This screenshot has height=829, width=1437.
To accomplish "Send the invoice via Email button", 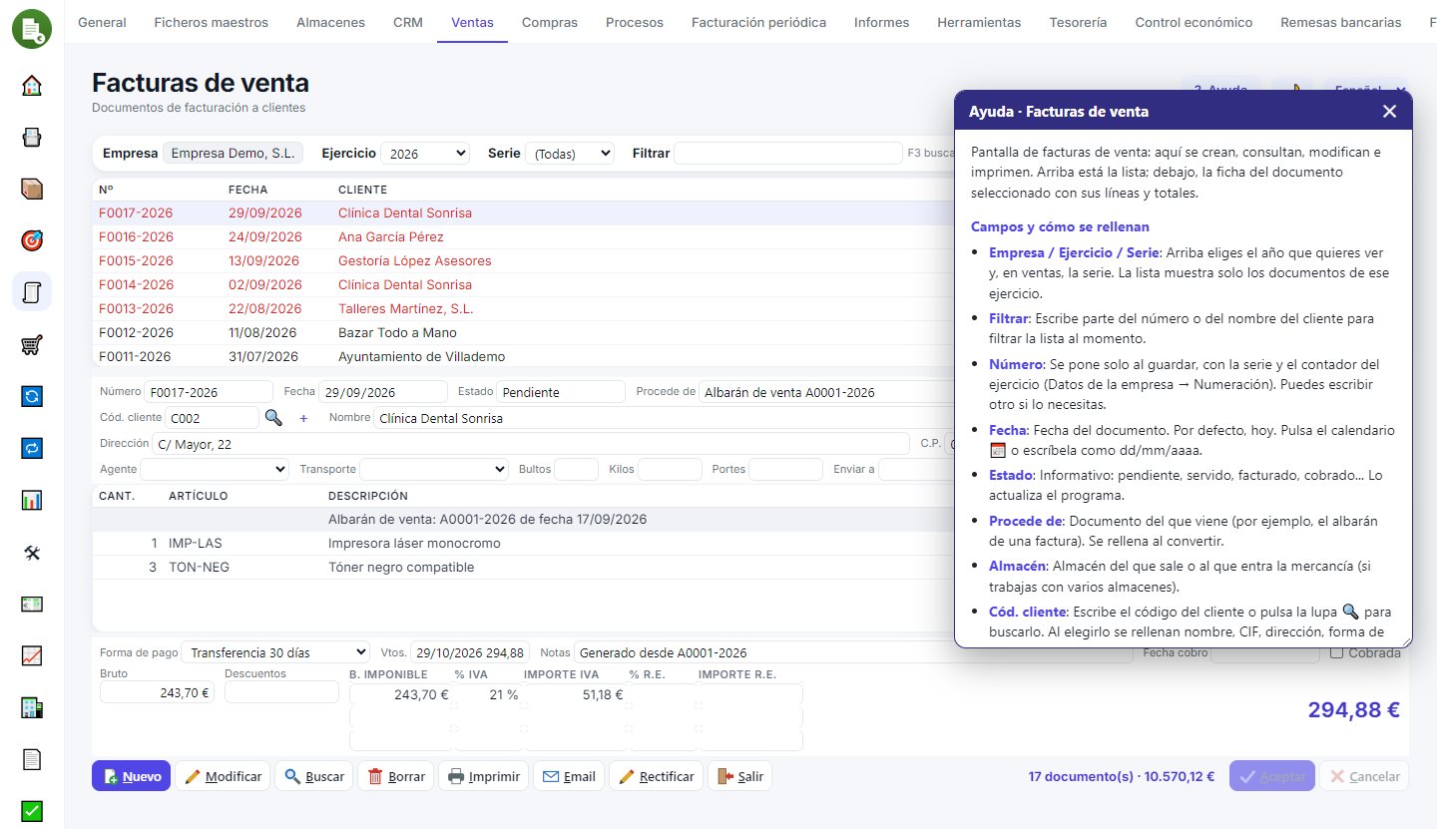I will 569,776.
